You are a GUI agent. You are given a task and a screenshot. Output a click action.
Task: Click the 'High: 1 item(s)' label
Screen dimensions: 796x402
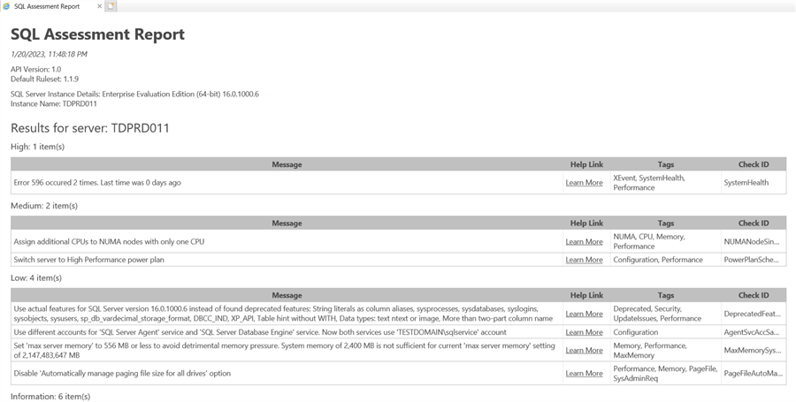point(37,147)
